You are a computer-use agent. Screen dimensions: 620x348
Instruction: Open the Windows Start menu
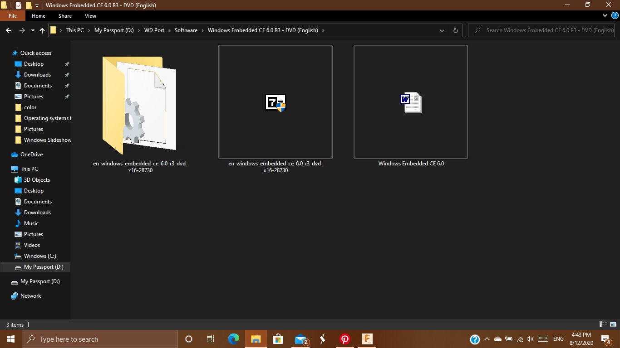coord(10,339)
